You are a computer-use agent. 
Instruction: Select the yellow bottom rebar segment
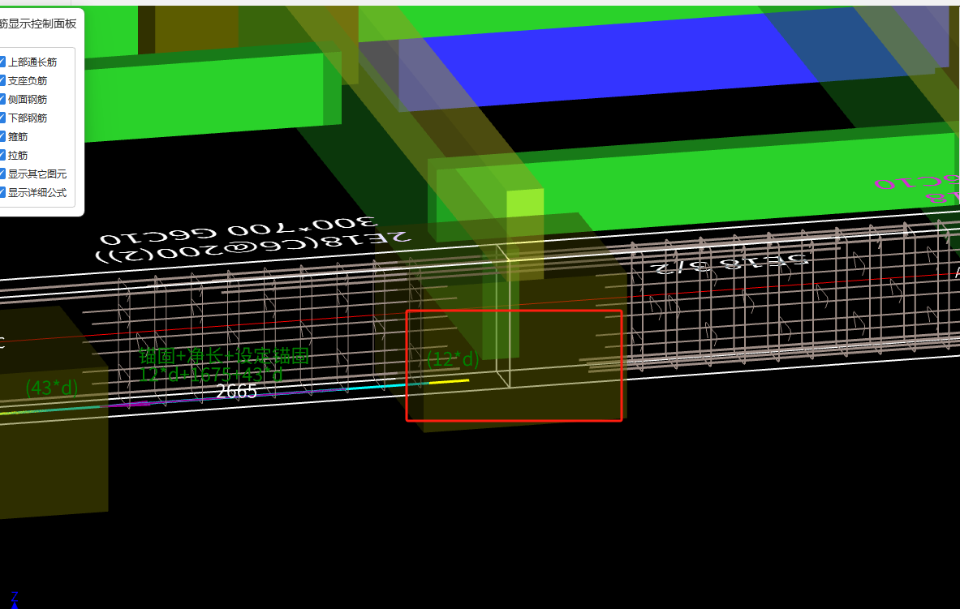pos(449,381)
